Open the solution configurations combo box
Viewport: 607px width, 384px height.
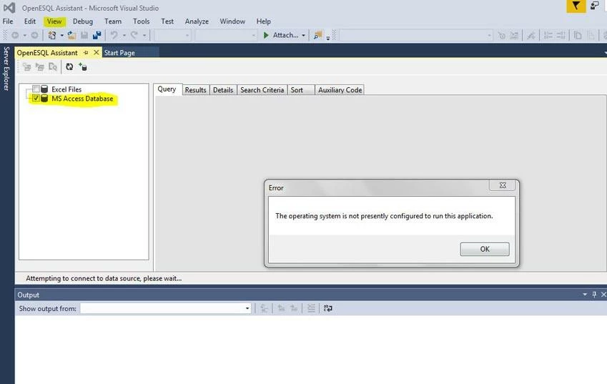(172, 35)
